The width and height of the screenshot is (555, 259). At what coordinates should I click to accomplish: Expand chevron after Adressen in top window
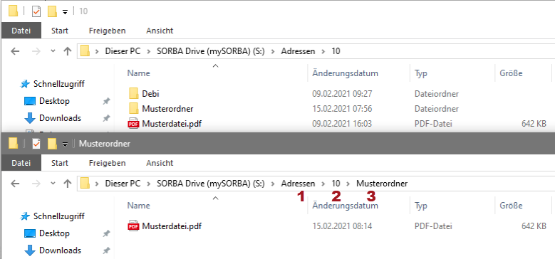coord(323,52)
